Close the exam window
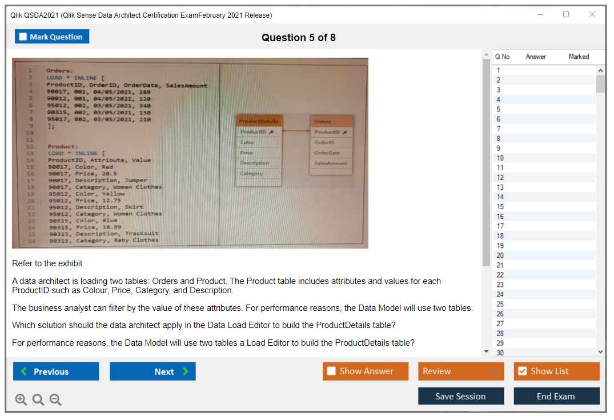 coord(592,15)
